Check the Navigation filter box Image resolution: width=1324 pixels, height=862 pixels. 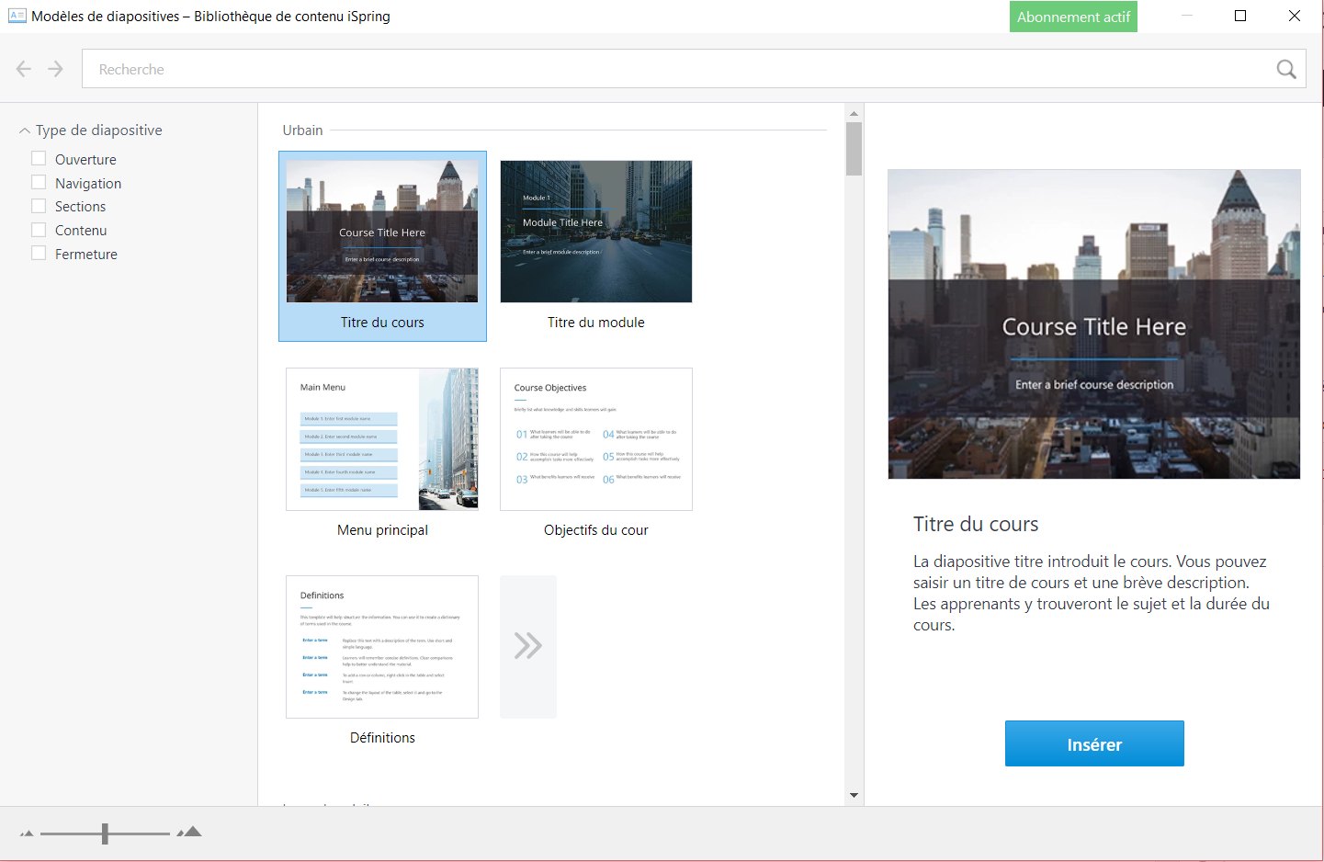point(39,183)
